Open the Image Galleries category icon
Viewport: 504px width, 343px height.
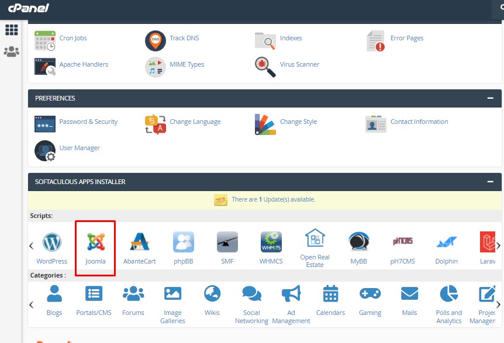coord(173,293)
